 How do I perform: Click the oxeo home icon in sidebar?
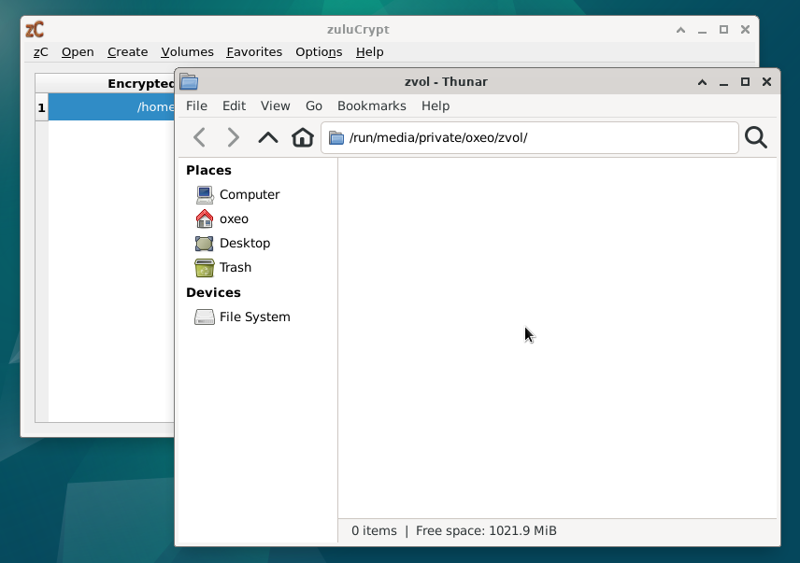pos(205,219)
